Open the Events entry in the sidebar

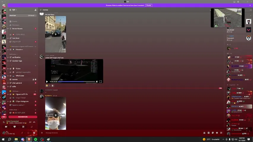point(15,21)
